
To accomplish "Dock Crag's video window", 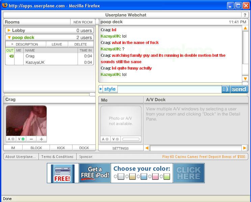I will point(84,148).
